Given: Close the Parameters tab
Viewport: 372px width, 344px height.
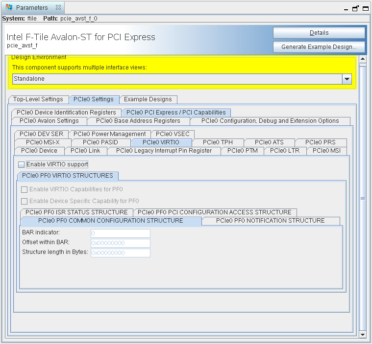Looking at the screenshot, I should coord(58,7).
